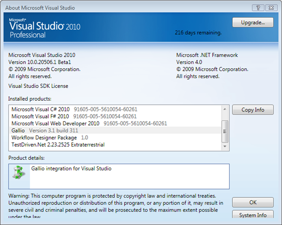The image size is (282, 225).
Task: Click the Gallio icon in Product details
Action: tap(19, 174)
